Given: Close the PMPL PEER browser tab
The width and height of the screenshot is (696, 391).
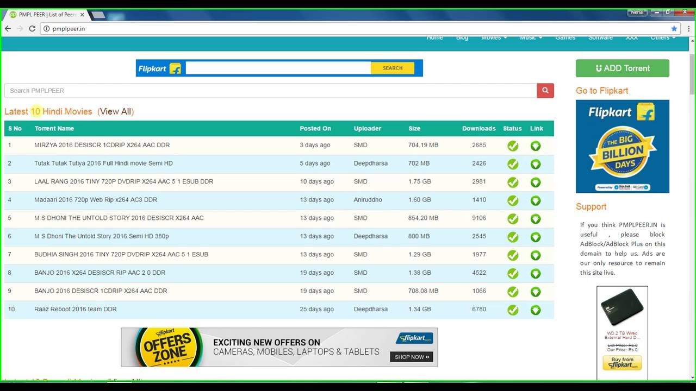Looking at the screenshot, I should 82,15.
